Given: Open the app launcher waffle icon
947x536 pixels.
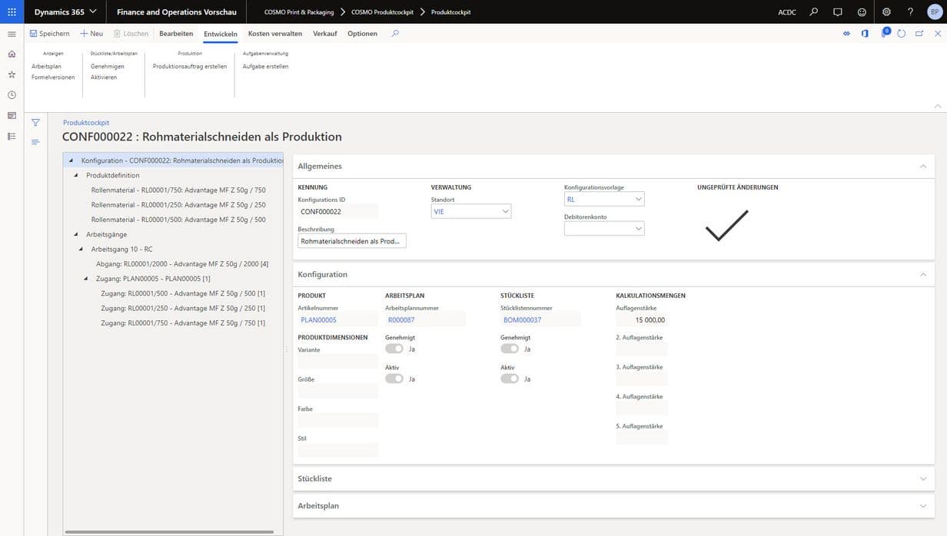Looking at the screenshot, I should (x=12, y=12).
